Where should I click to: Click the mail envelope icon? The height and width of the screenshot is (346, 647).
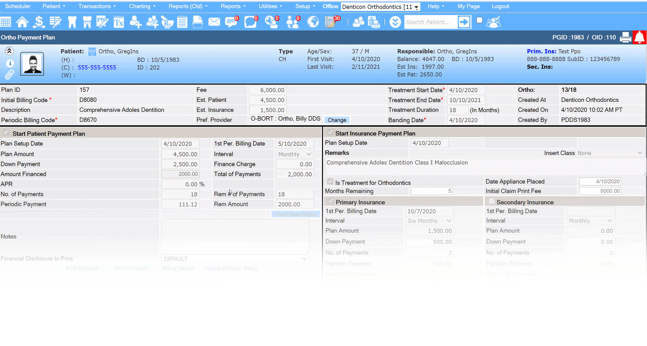pos(214,22)
